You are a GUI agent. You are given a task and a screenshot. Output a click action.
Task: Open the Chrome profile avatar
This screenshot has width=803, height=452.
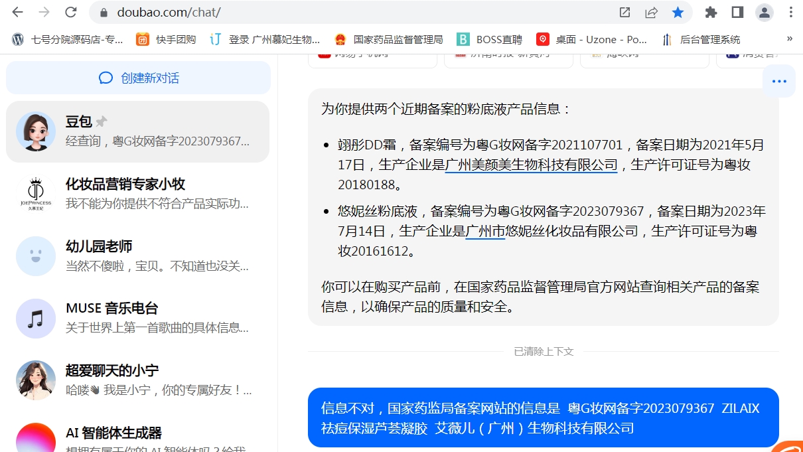(765, 12)
